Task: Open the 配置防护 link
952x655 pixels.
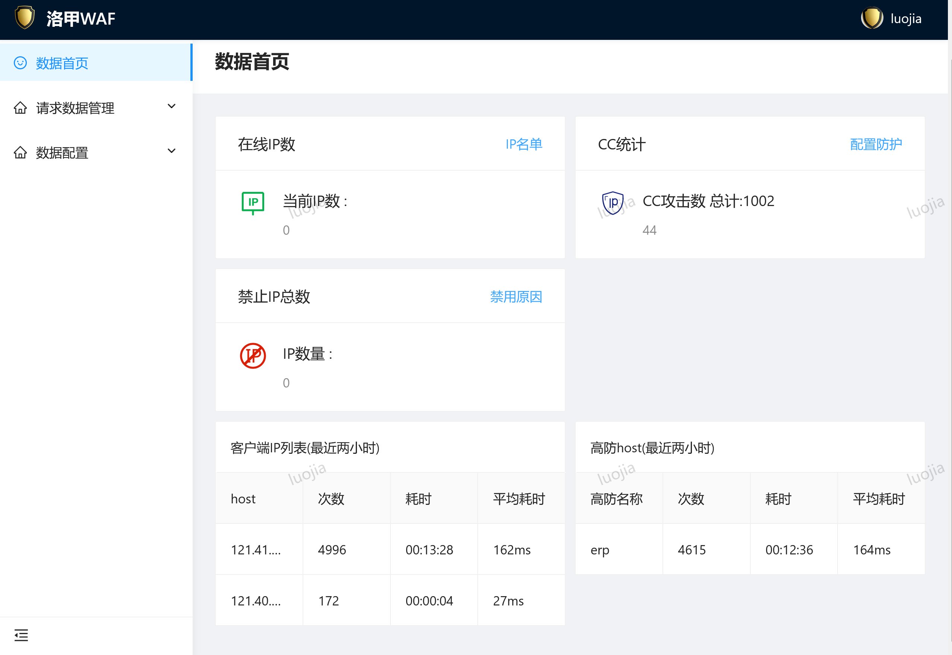Action: click(876, 144)
